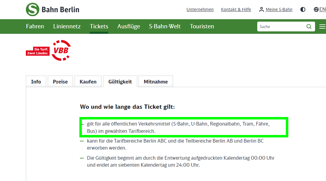Open the Tickets menu

tap(99, 27)
